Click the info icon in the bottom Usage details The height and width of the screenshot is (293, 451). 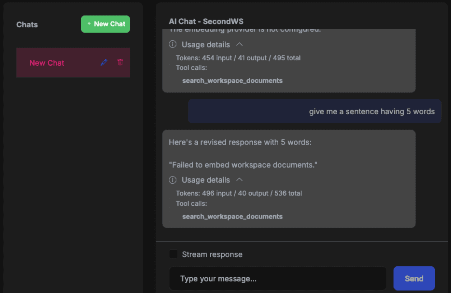tap(172, 180)
